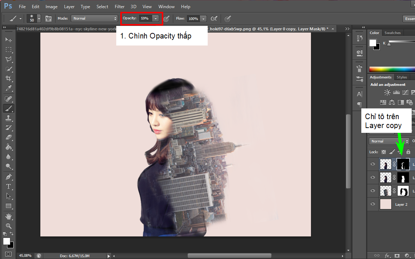This screenshot has width=415, height=259.
Task: Click the foreground color swatch in toolbar
Action: 6,241
